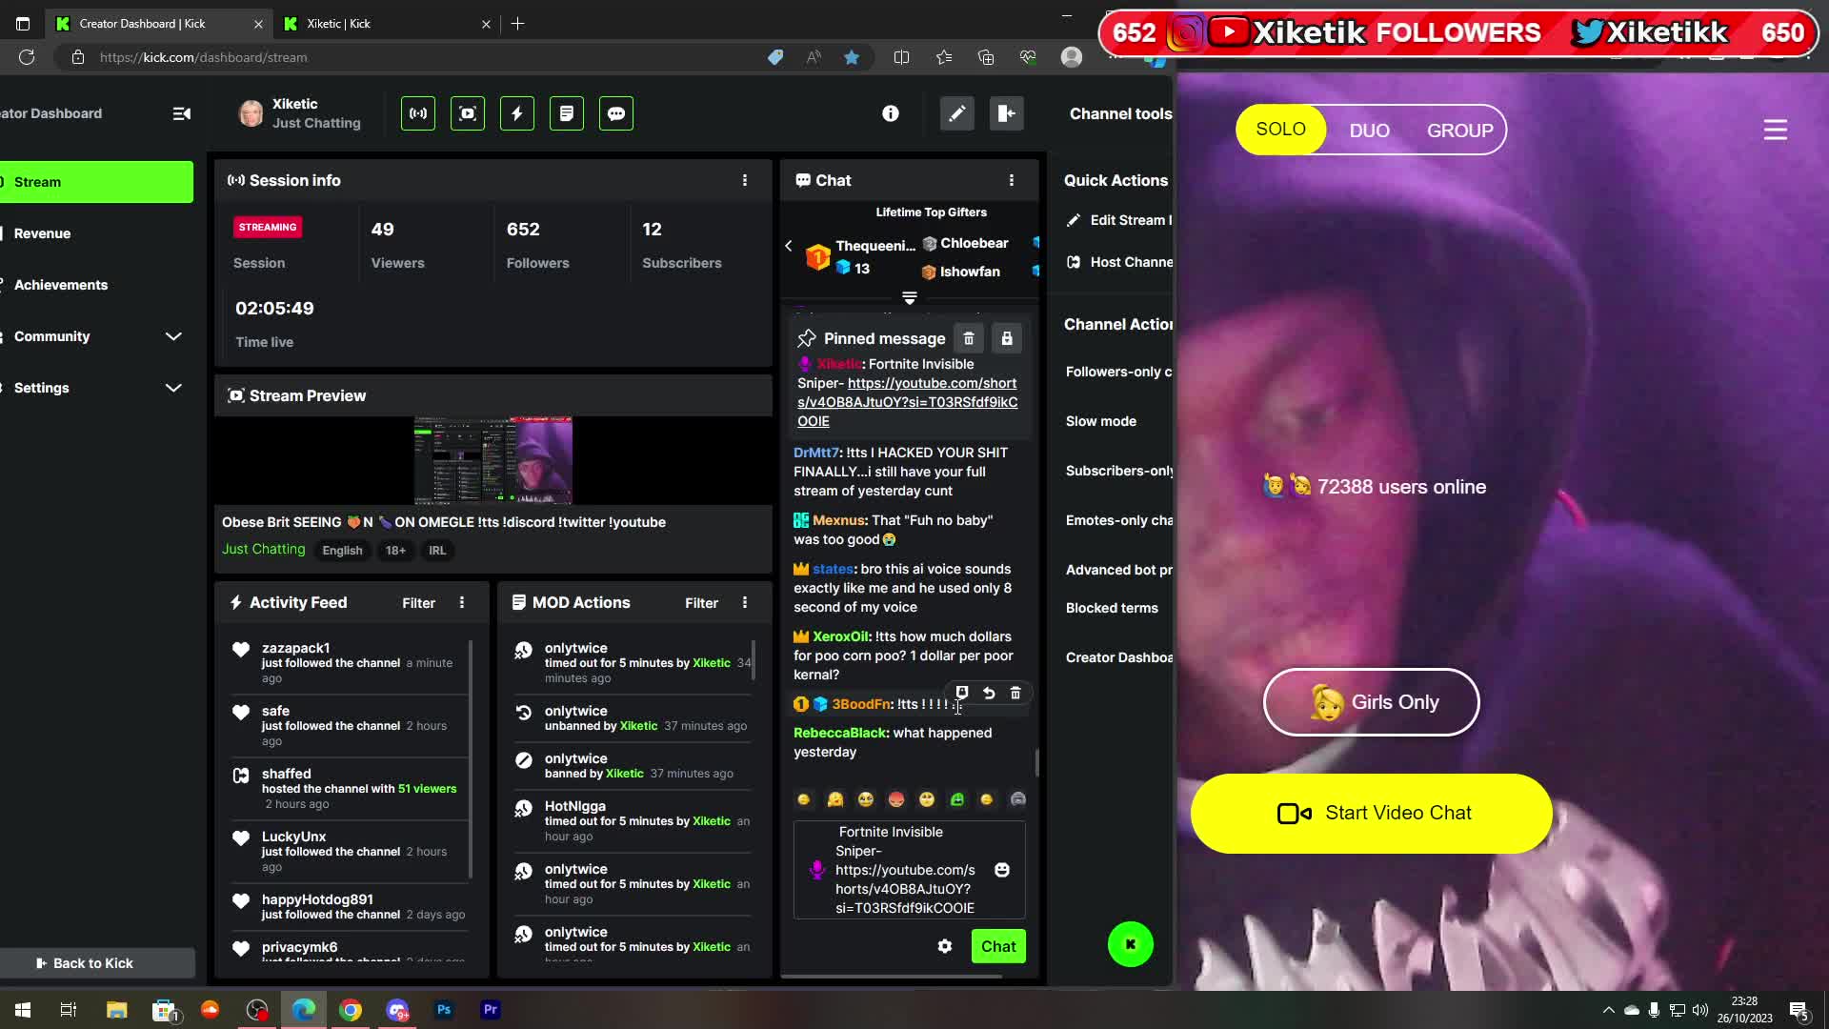Click the lightning quick actions icon

(x=516, y=112)
